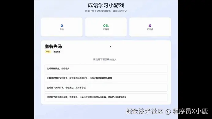This screenshot has height=119, width=212.
Task: Click the 正确率 accuracy card
Action: (x=106, y=27)
